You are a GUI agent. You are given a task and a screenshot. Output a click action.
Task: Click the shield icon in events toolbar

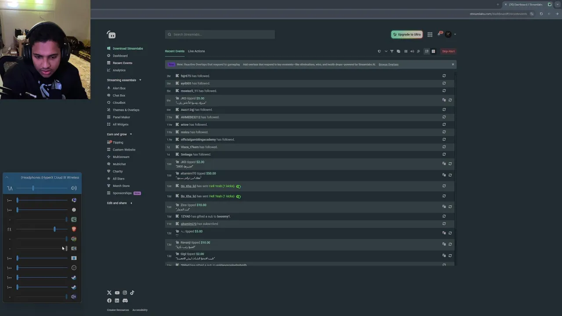click(x=379, y=51)
